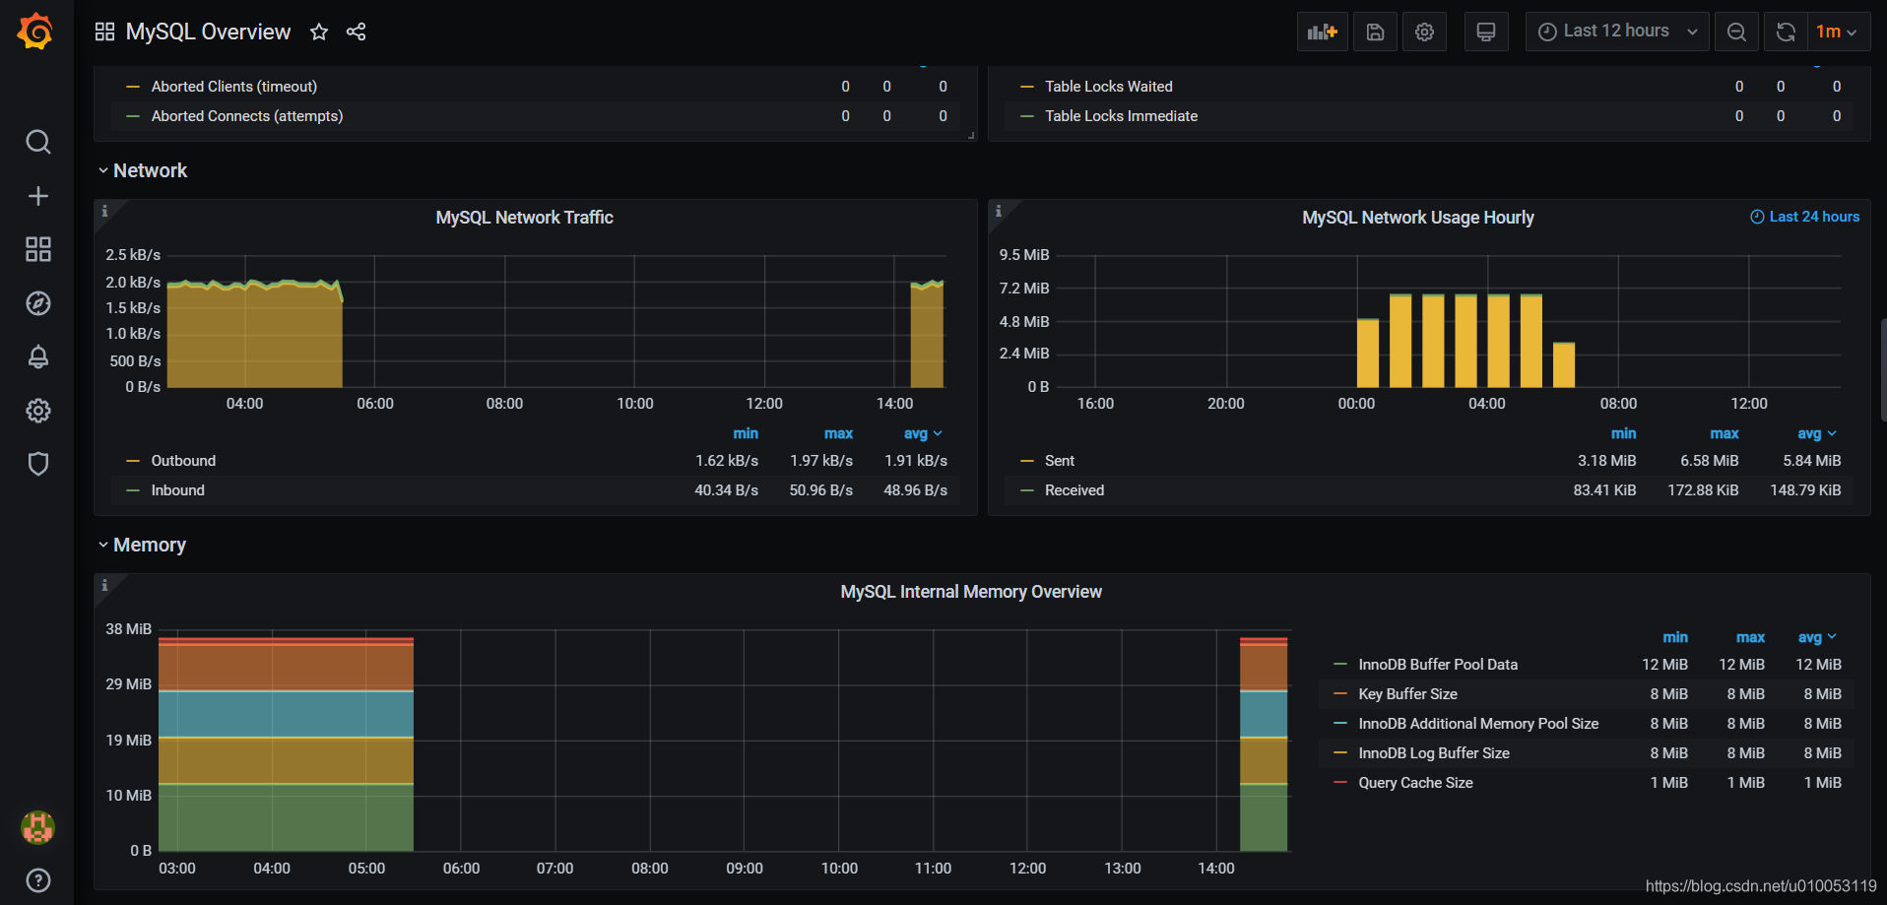Image resolution: width=1887 pixels, height=905 pixels.
Task: Open Alerting bell in sidebar
Action: pyautogui.click(x=37, y=356)
